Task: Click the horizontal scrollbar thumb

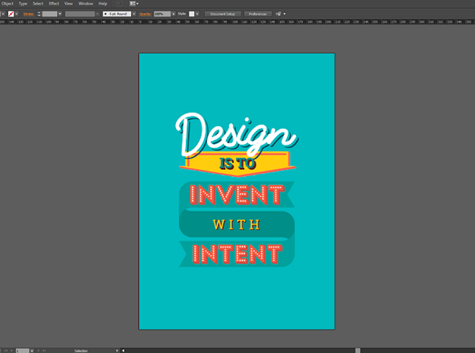Action: pyautogui.click(x=358, y=350)
